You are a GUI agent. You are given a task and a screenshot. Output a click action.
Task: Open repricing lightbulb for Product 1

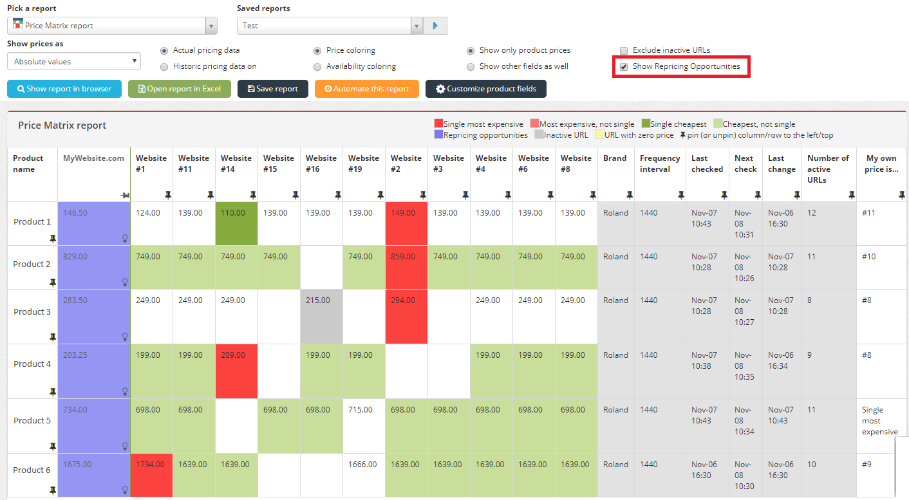point(125,238)
